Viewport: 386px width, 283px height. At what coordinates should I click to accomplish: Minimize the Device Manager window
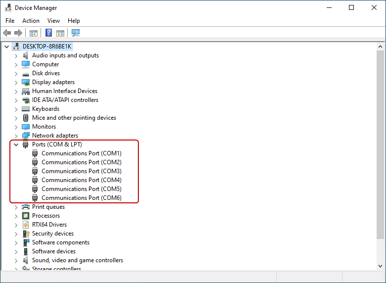tap(329, 7)
